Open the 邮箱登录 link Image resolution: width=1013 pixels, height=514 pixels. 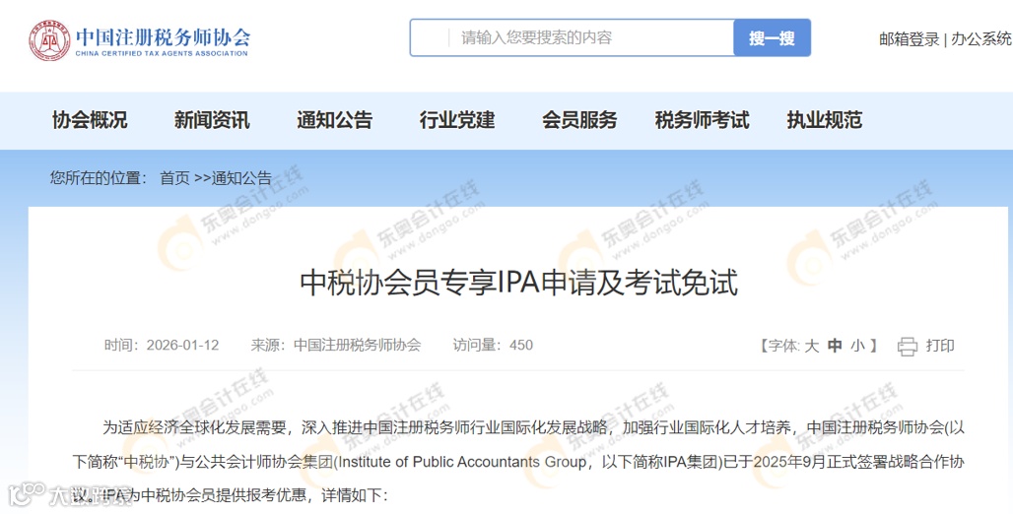[x=909, y=39]
